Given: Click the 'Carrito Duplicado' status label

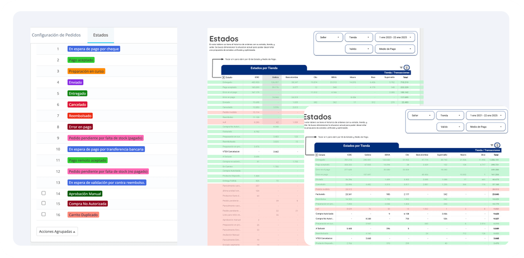Looking at the screenshot, I should point(83,215).
